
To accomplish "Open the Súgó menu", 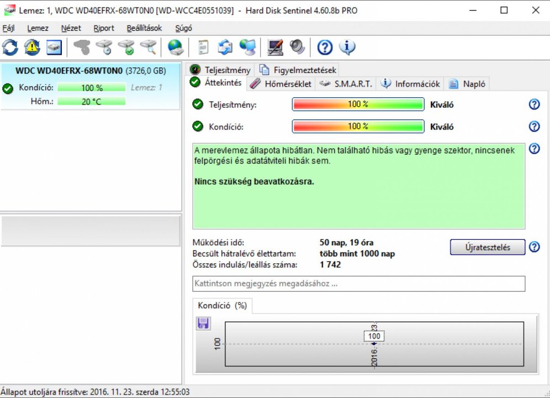I will coord(183,28).
